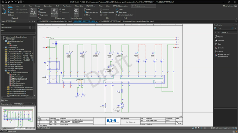This screenshot has height=133, width=238.
Task: Open the 3D layout space Navigator
Action: 55,12
